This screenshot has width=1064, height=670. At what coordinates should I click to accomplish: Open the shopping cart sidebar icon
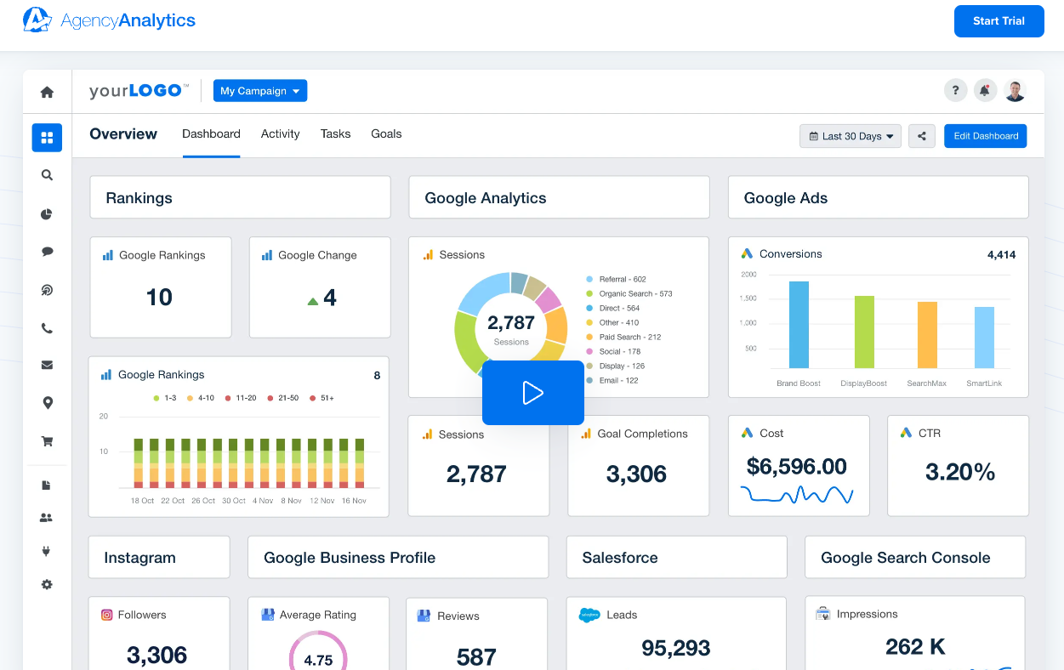click(47, 441)
